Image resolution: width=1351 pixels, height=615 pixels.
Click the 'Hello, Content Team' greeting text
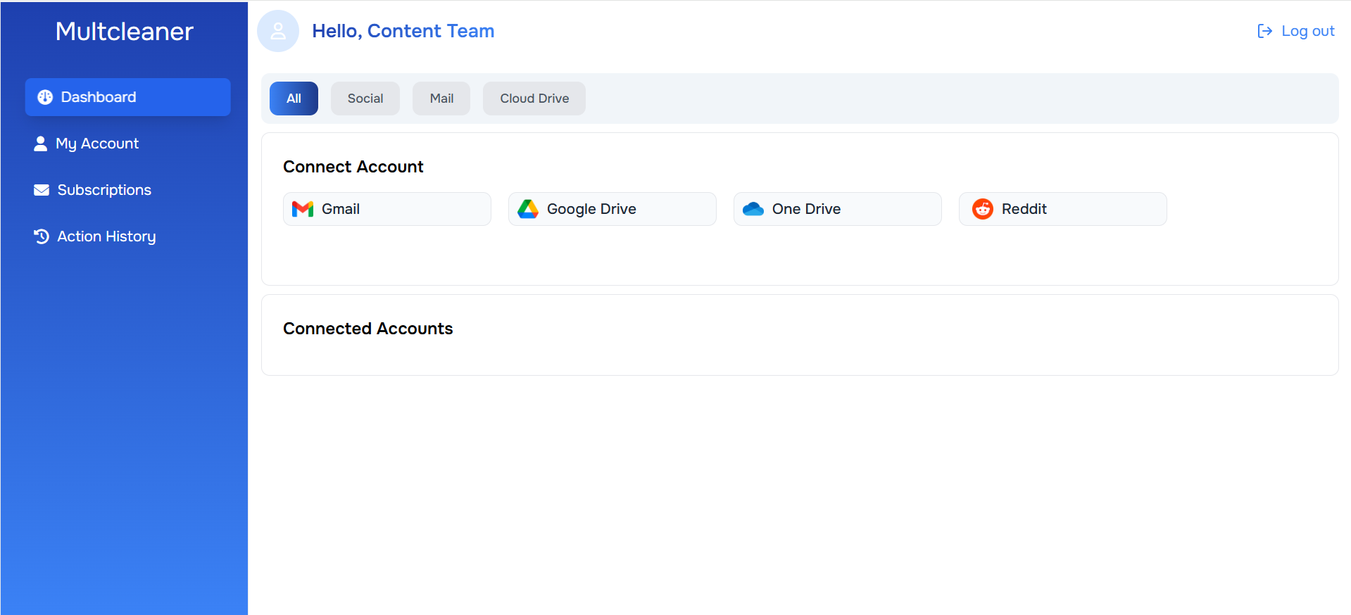pos(403,31)
